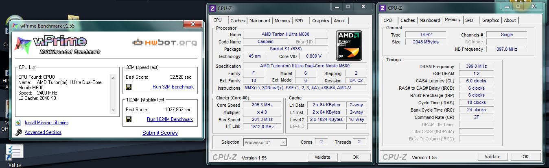549x168 pixels.
Task: Click OK in the Memory tab window
Action: (x=525, y=157)
